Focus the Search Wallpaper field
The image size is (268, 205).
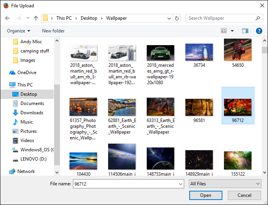224,18
